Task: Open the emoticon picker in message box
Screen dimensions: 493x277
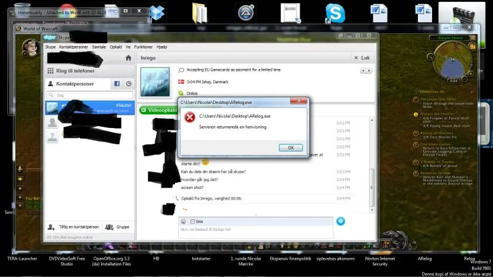Action: click(x=183, y=222)
